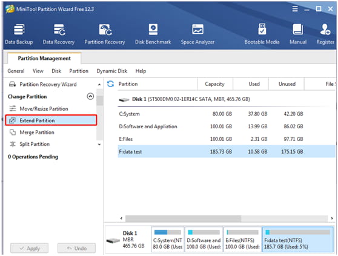Click 13.99 GB used value
Screen dimensions: 338x256
257,126
